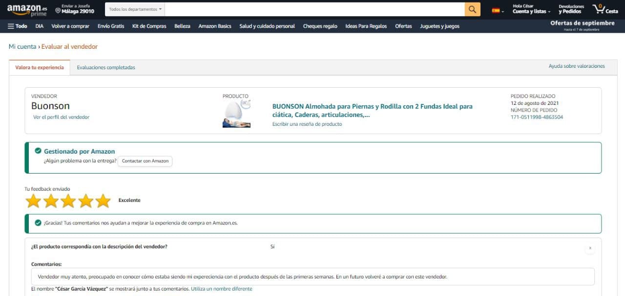
Task: Click the fifth rating star
Action: coord(103,201)
